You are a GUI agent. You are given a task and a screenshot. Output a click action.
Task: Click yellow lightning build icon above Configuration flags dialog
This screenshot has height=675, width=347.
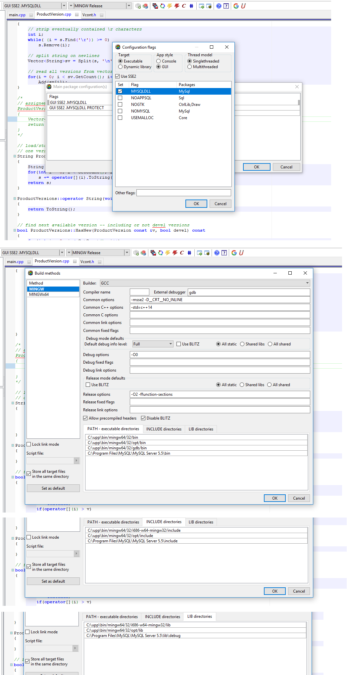click(x=170, y=6)
